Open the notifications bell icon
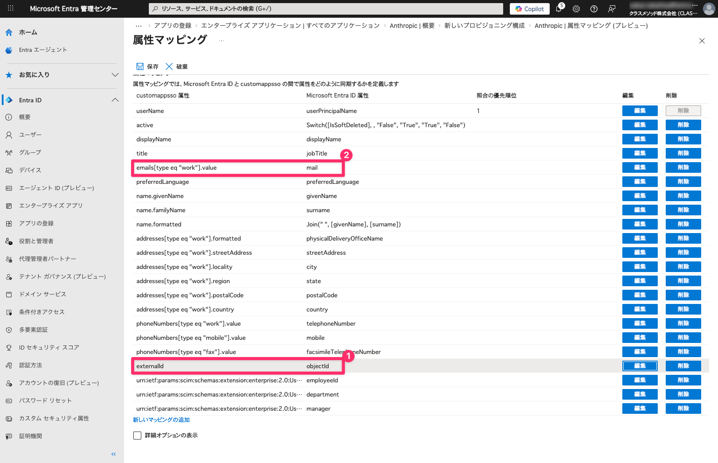Viewport: 718px width, 463px height. point(559,9)
